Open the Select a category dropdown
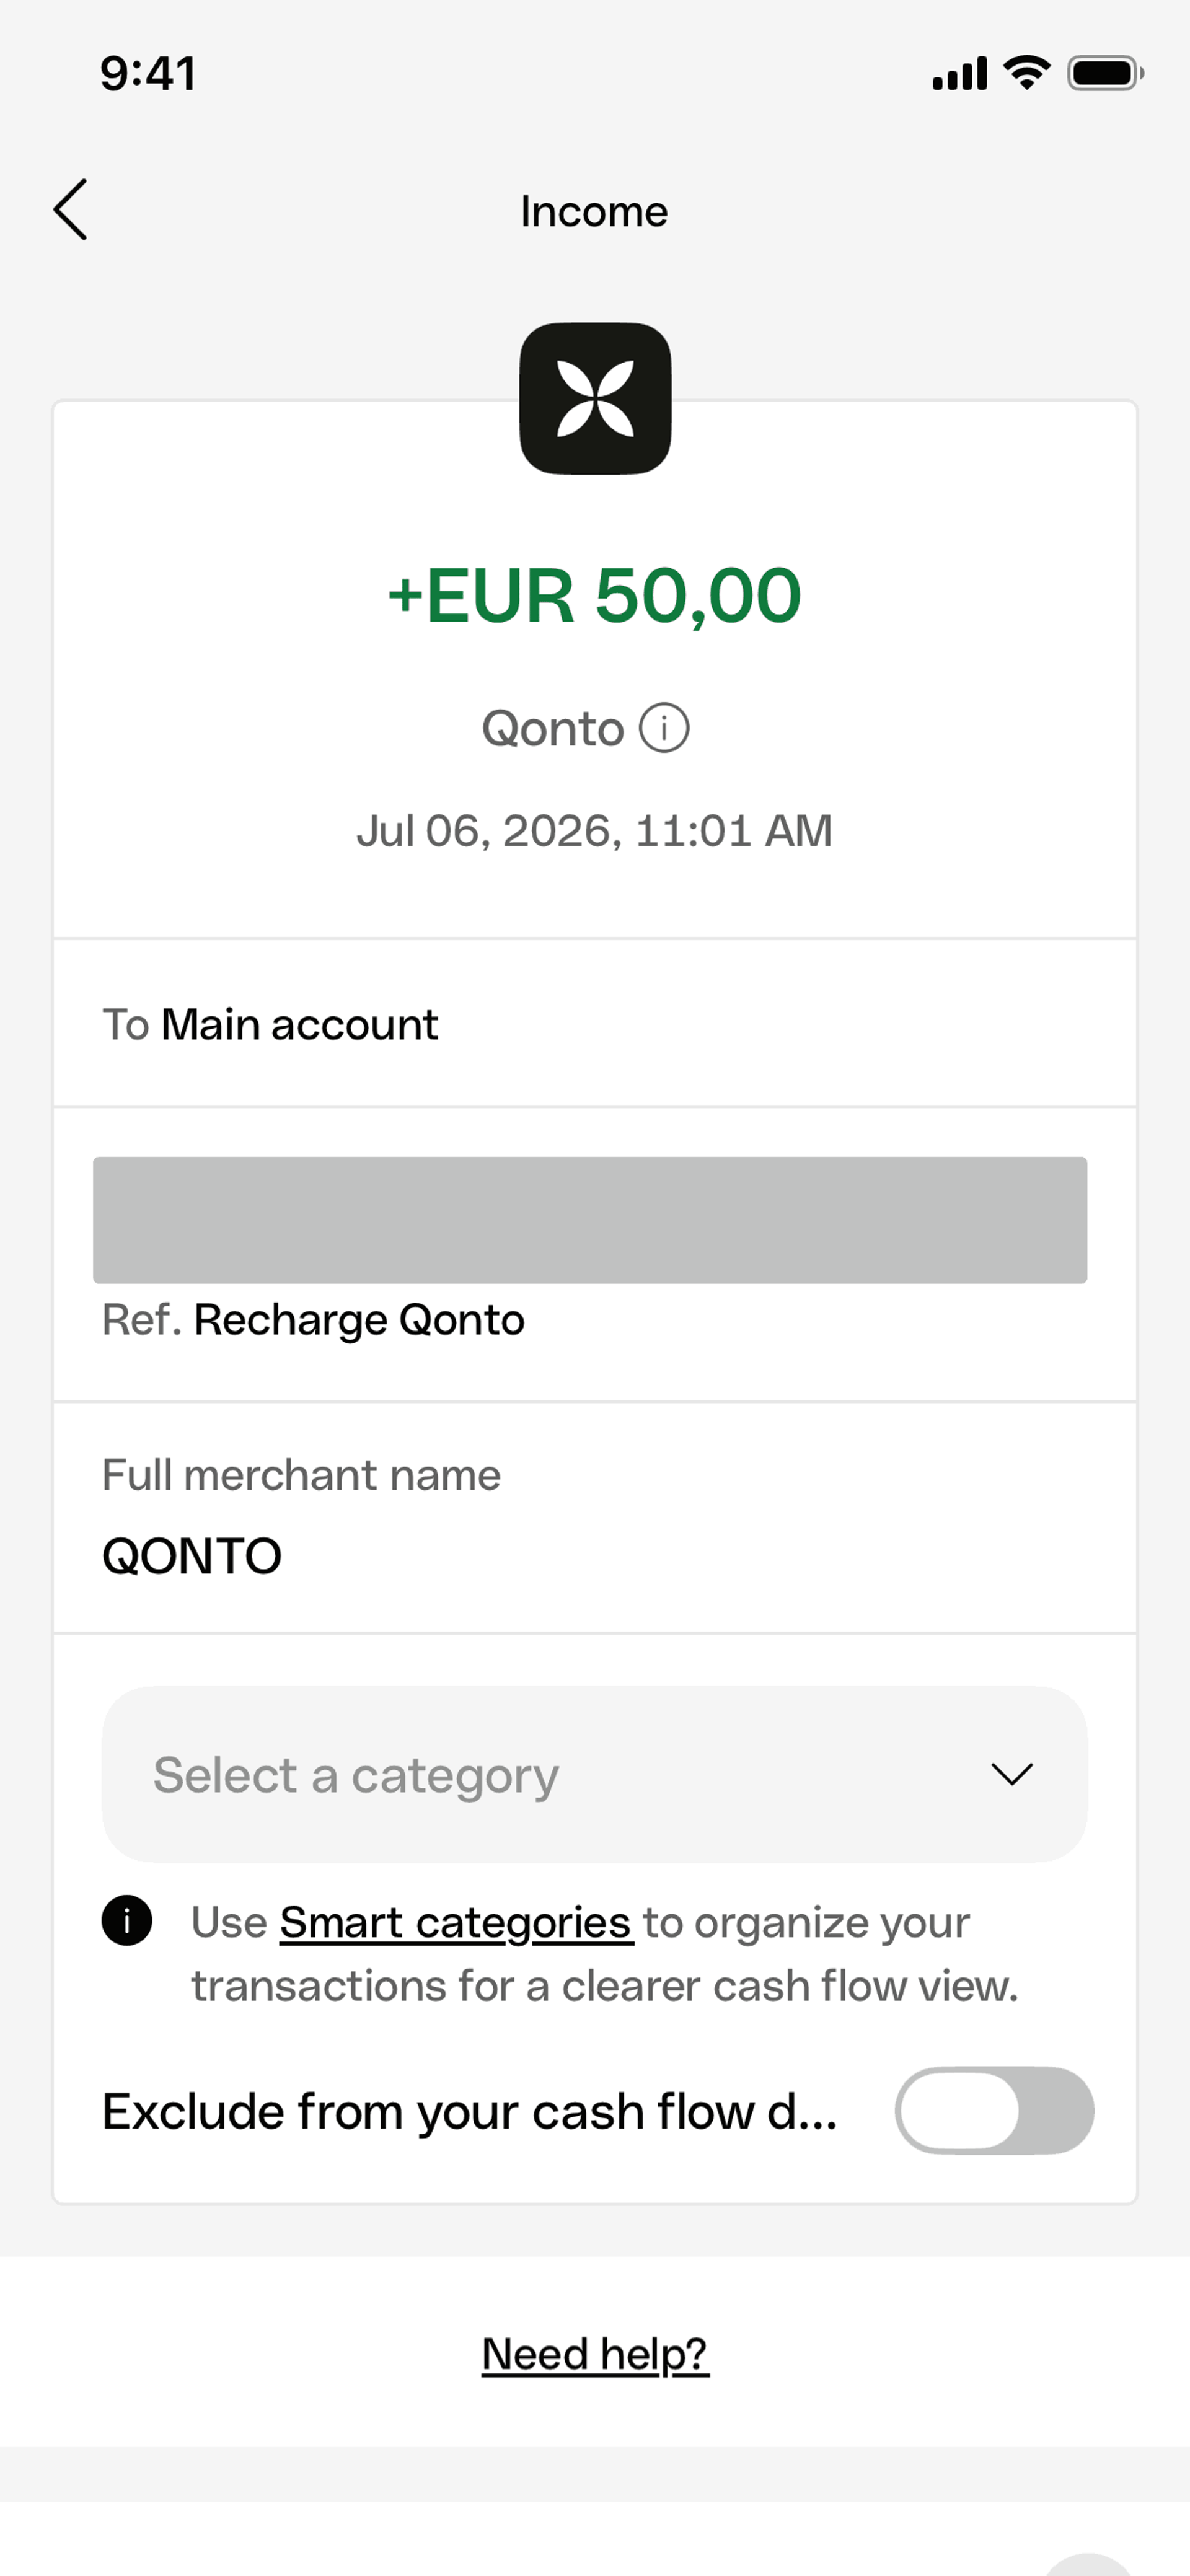The height and width of the screenshot is (2576, 1190). [x=594, y=1774]
